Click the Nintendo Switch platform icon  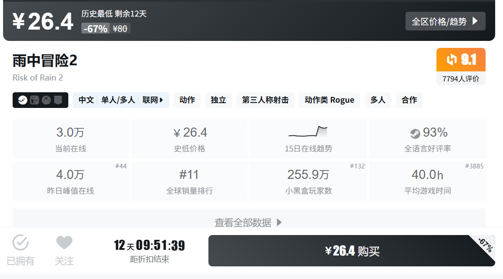click(x=34, y=100)
